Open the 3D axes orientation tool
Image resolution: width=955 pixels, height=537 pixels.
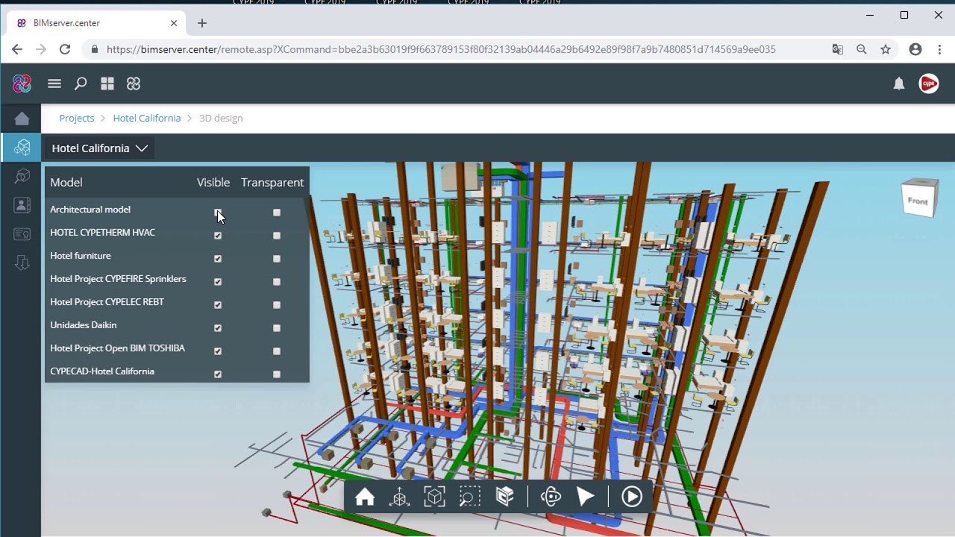(x=400, y=496)
